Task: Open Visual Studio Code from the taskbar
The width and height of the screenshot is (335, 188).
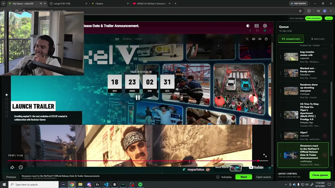Action: [106, 185]
